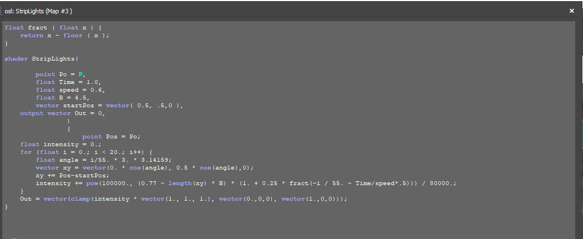Click the line 'output vector Out = 0,'
Viewport: 583px width, 239px height.
tap(62, 113)
